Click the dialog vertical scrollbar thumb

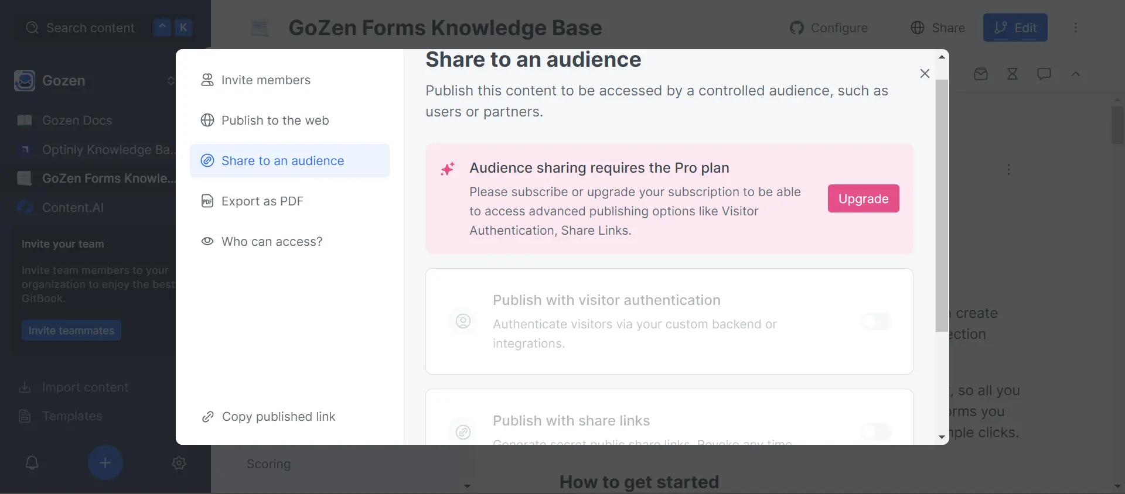942,206
